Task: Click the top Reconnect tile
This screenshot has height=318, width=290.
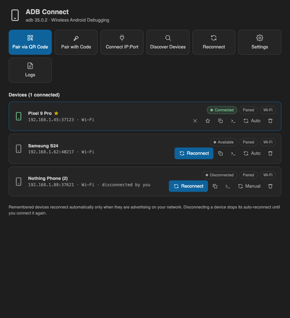Action: 214,42
